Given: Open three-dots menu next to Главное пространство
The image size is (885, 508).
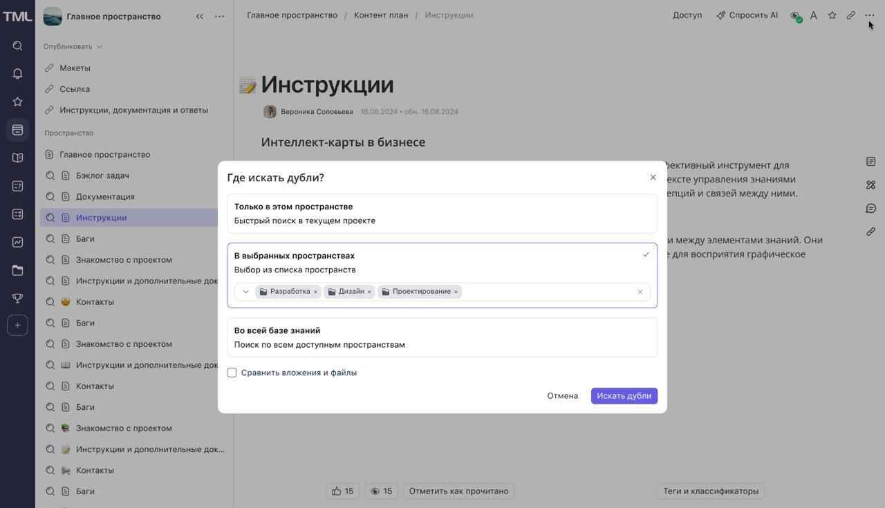Looking at the screenshot, I should pyautogui.click(x=219, y=16).
